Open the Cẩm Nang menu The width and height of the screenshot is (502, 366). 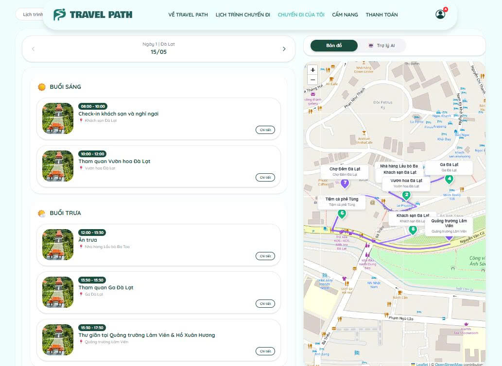345,15
